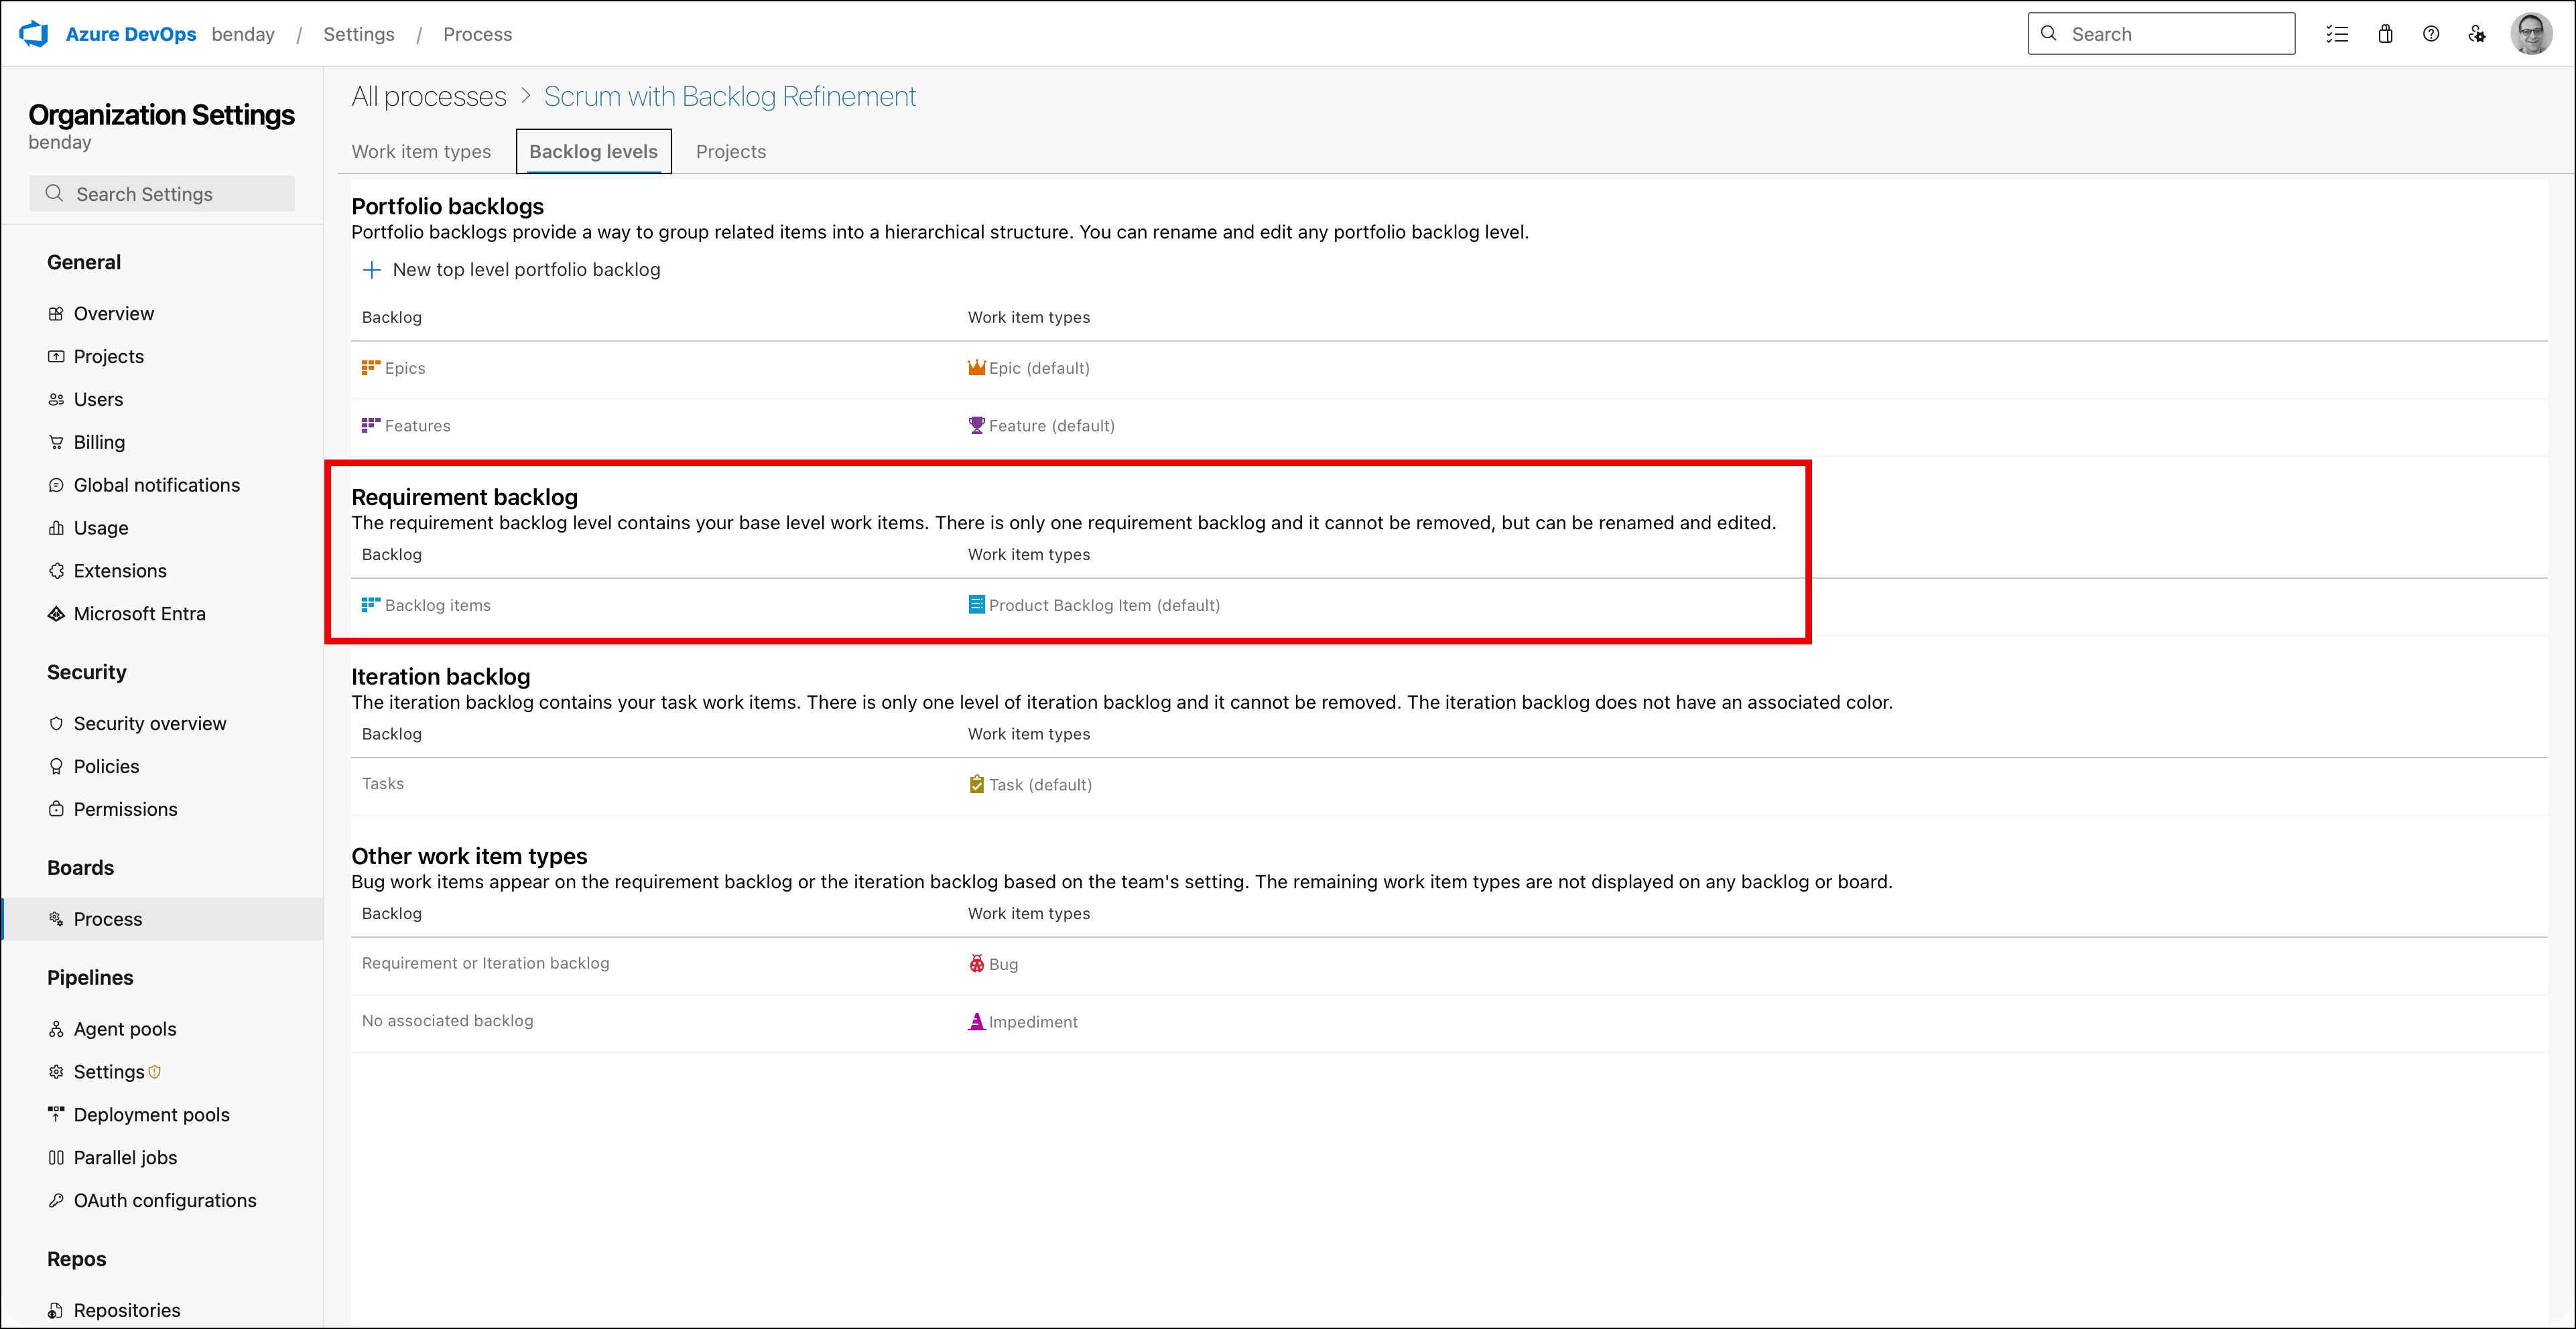Screen dimensions: 2576x1329
Task: Click the Bug work item icon
Action: tap(976, 965)
